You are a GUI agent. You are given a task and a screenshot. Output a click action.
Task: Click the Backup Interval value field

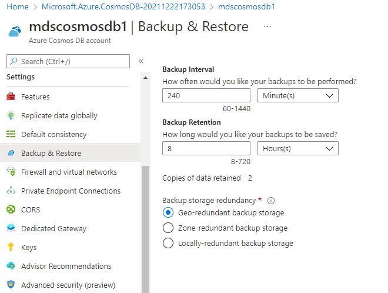click(206, 95)
